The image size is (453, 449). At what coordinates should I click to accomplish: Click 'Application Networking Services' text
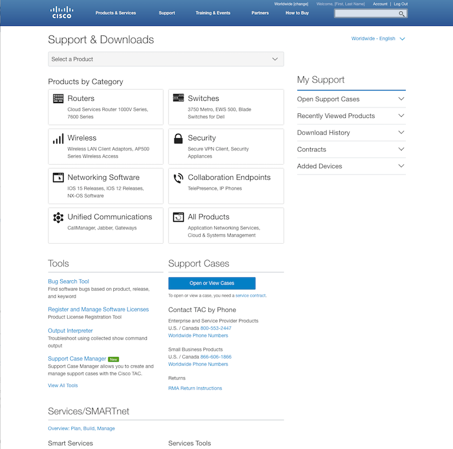(x=224, y=228)
